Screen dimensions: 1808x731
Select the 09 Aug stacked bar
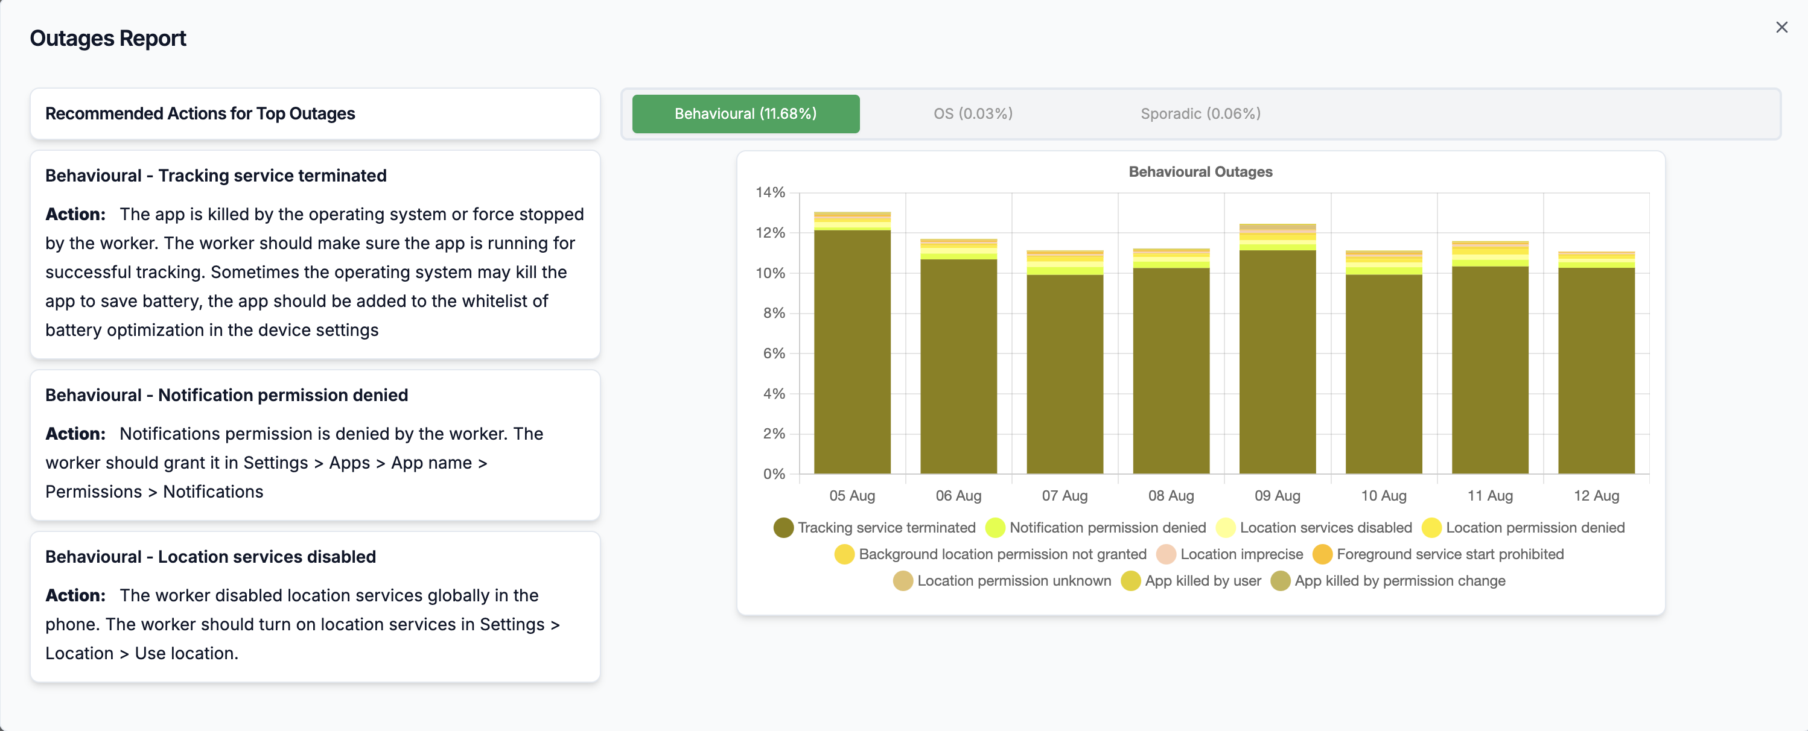click(1278, 349)
